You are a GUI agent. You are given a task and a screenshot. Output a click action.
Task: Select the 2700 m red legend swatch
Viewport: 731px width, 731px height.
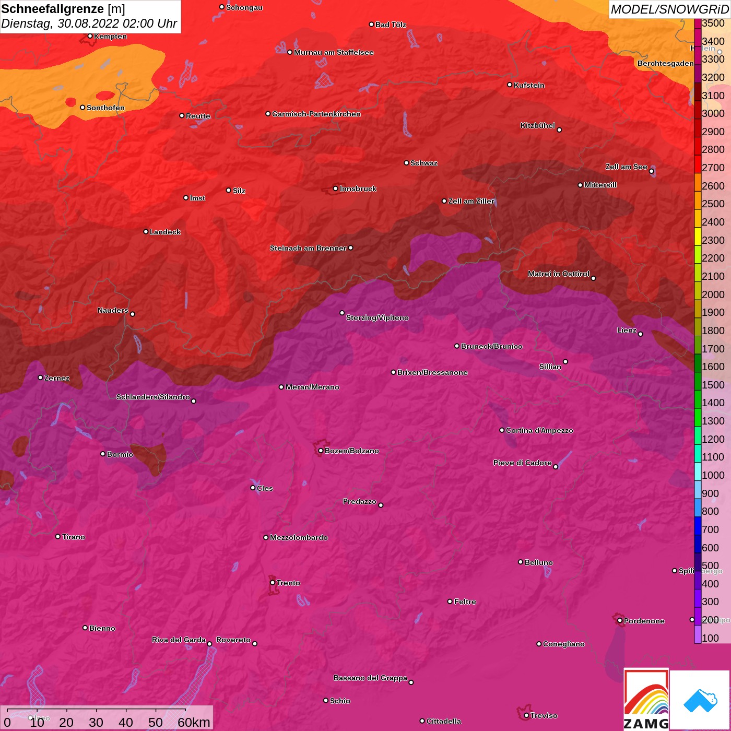(698, 164)
